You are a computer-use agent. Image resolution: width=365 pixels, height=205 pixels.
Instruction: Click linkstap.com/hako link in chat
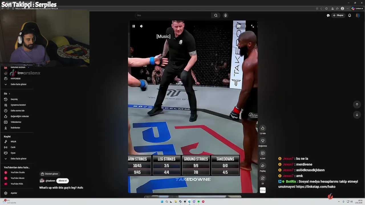coord(316,187)
